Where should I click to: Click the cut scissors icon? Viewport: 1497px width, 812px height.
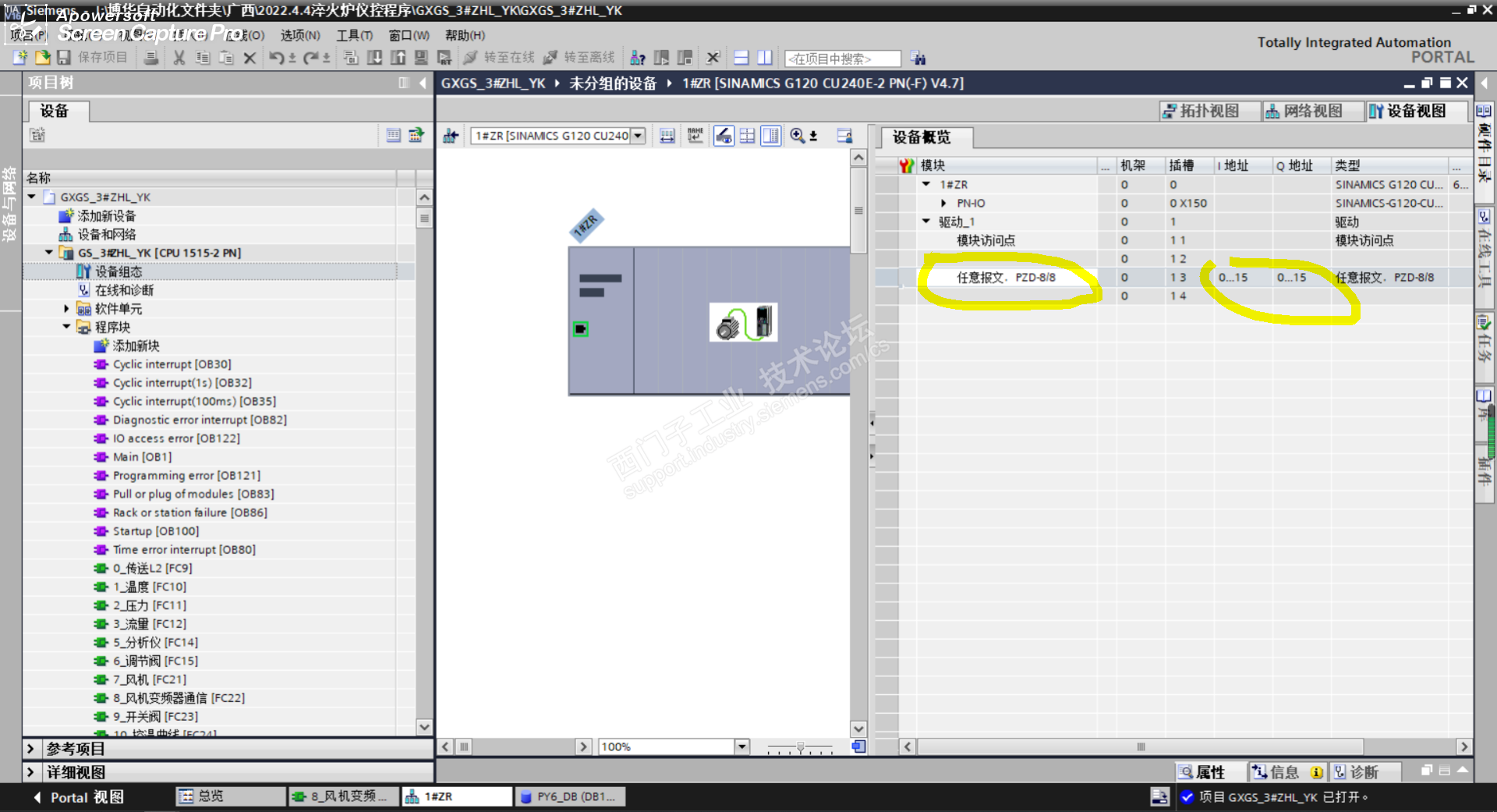click(179, 58)
